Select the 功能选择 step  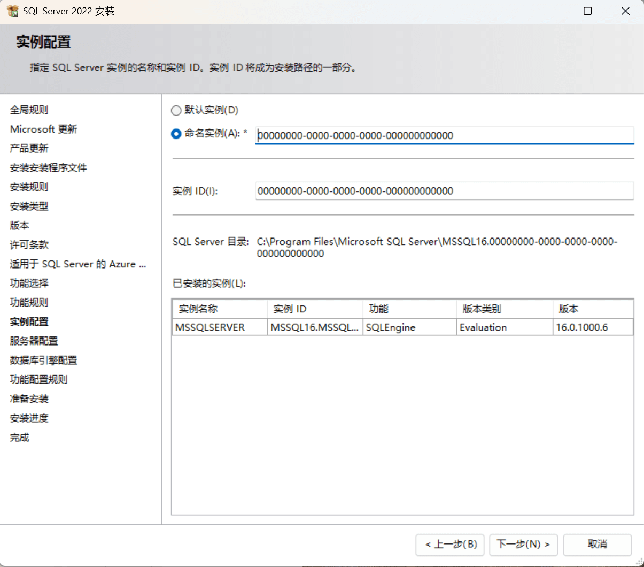click(29, 283)
